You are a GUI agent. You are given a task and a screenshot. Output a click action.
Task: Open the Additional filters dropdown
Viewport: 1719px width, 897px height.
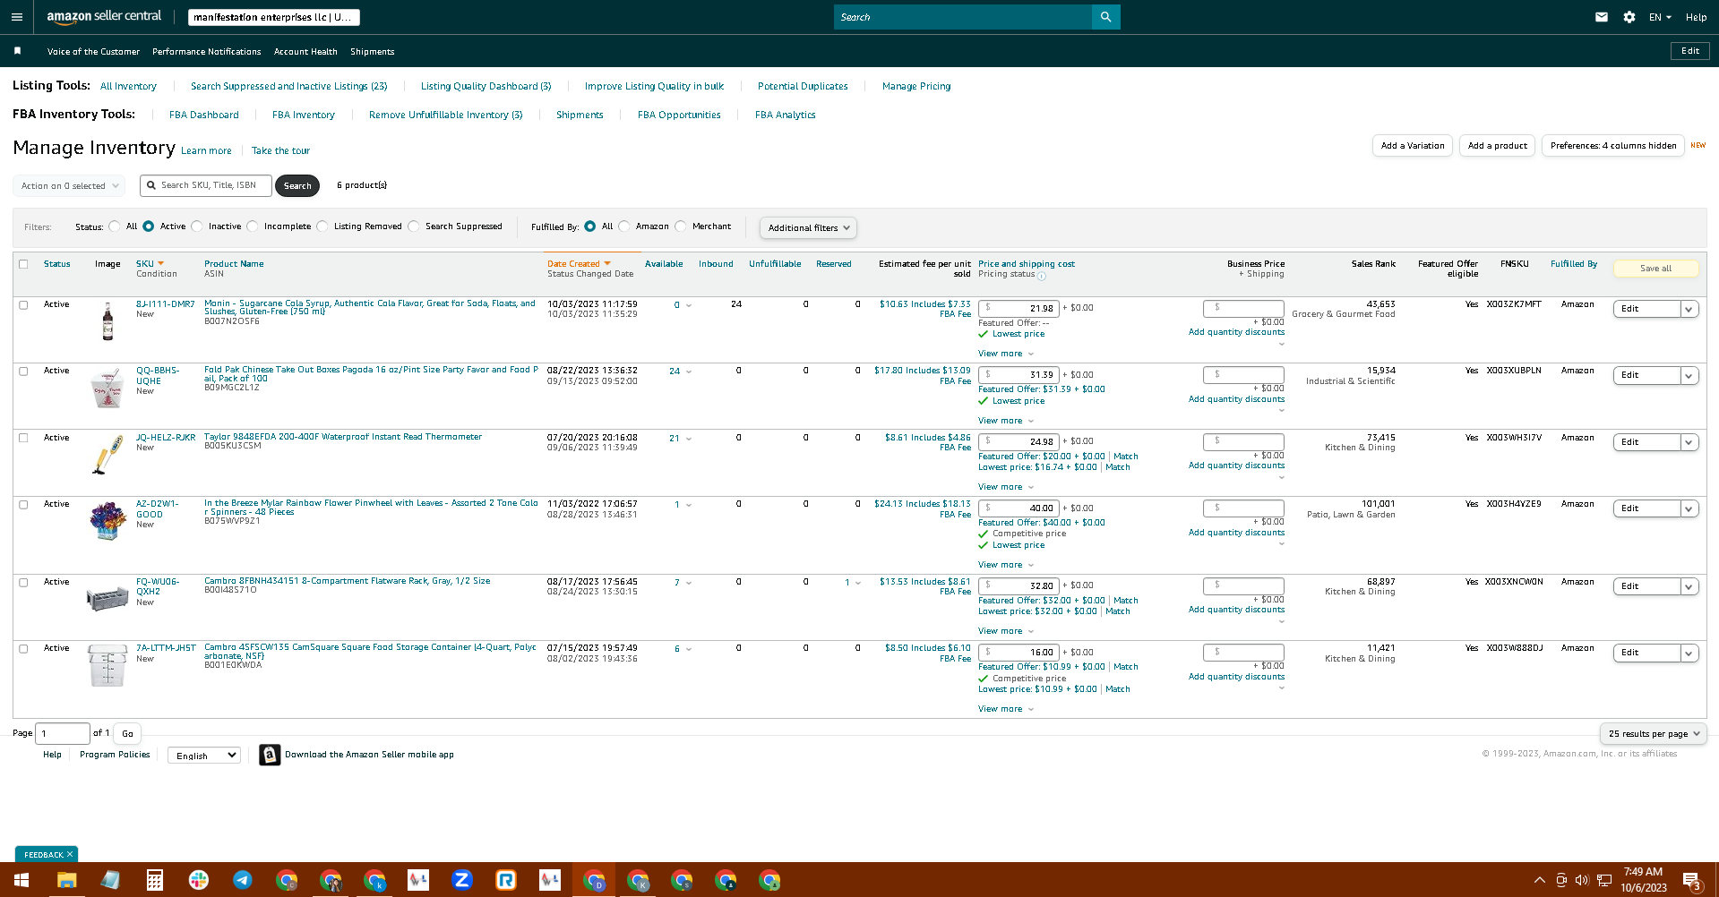[808, 228]
